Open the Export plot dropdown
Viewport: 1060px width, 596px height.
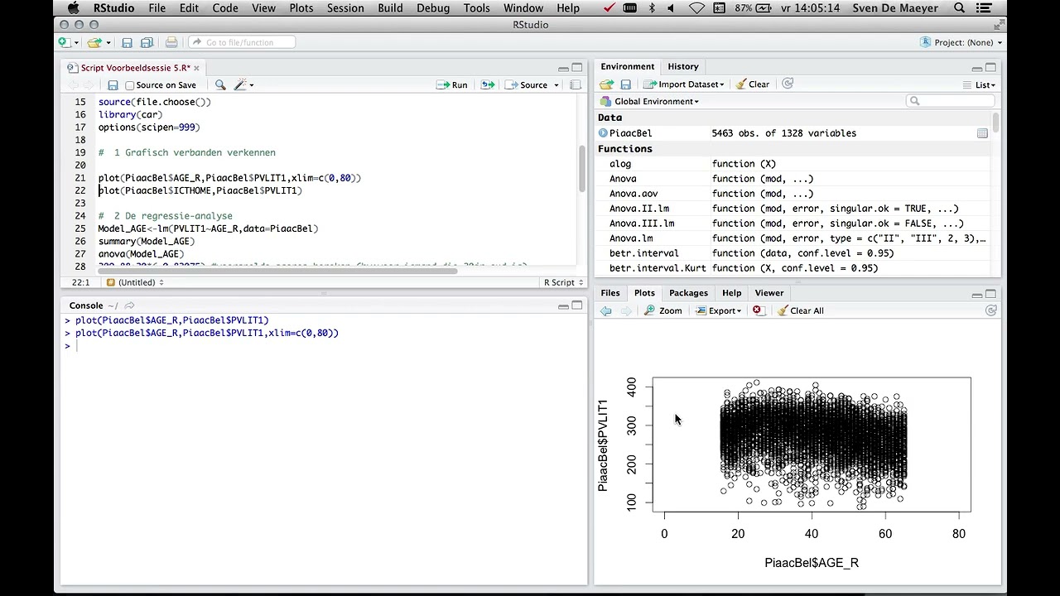coord(718,310)
